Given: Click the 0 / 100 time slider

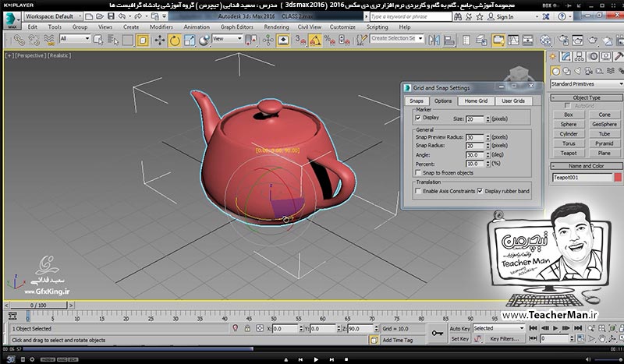Looking at the screenshot, I should 38,305.
